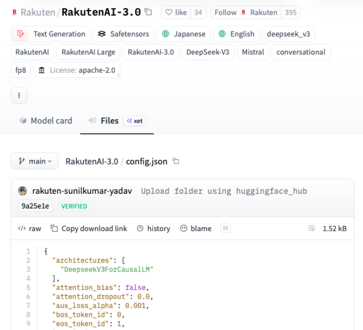Viewport: 363px width, 330px height.
Task: Select the Safetensors library tag
Action: click(x=123, y=34)
